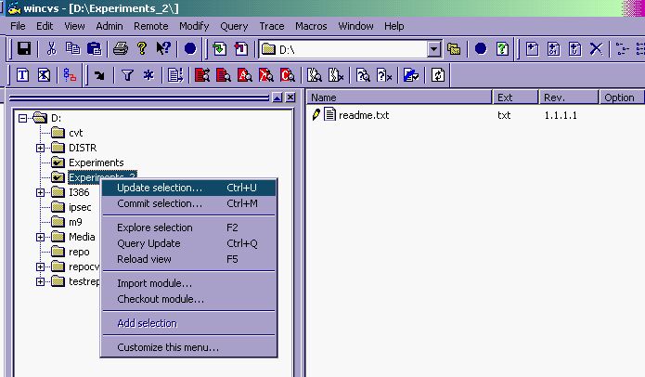Screen dimensions: 645x377
Task: Open the D:\ path dropdown arrow
Action: [x=434, y=48]
